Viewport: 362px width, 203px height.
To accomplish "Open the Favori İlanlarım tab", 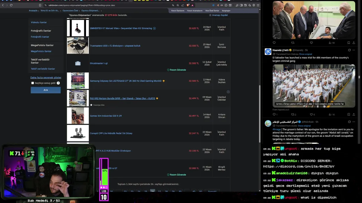I will [x=178, y=11].
